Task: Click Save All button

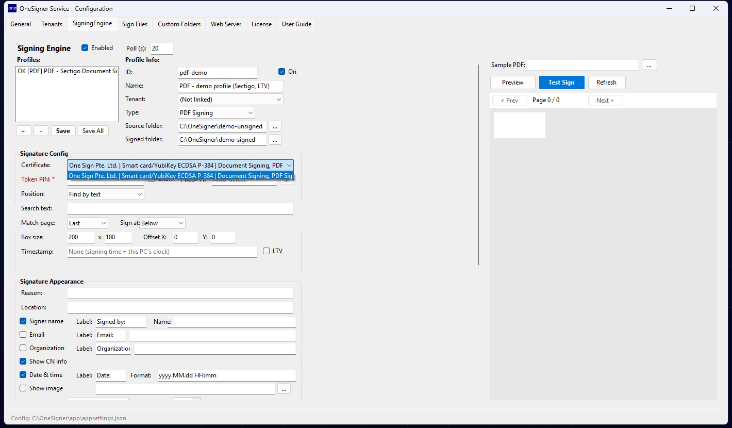Action: click(x=93, y=131)
